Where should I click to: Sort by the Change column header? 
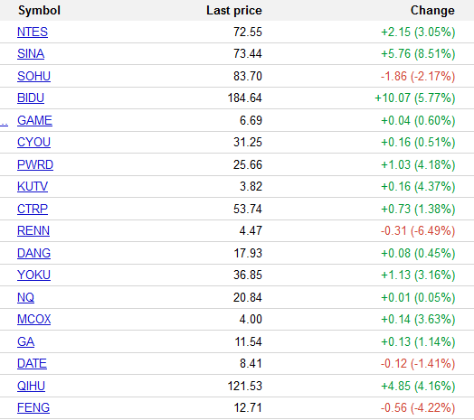click(x=432, y=11)
